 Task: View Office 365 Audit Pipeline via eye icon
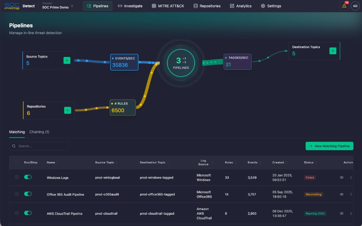point(341,194)
